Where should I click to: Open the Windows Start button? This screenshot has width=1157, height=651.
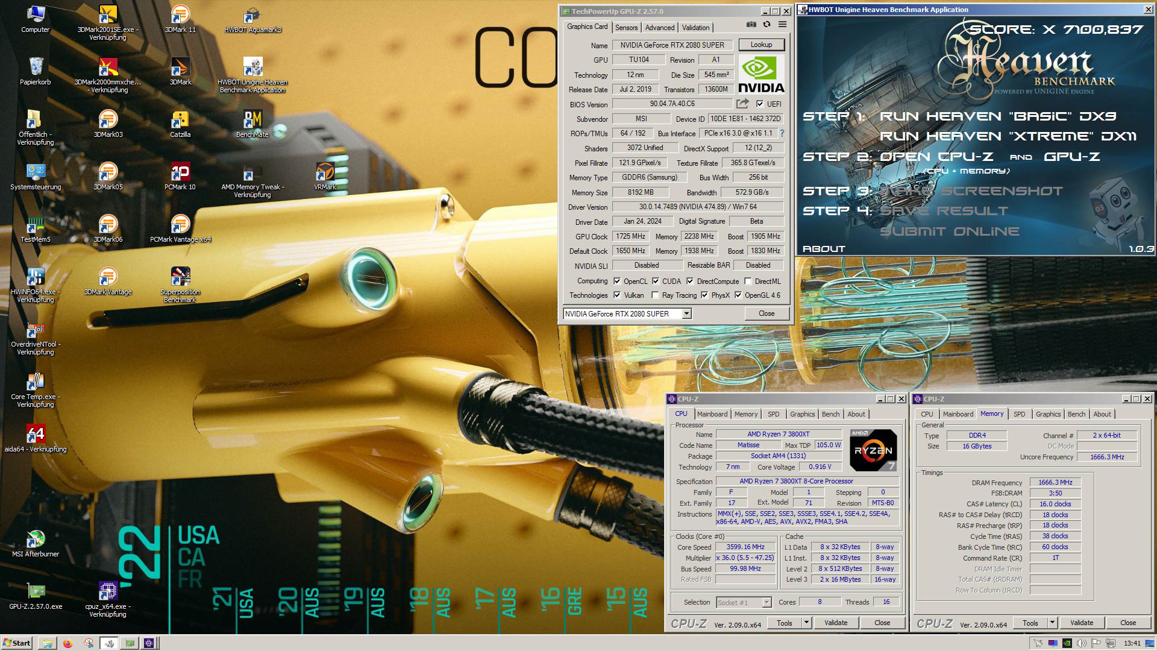17,643
